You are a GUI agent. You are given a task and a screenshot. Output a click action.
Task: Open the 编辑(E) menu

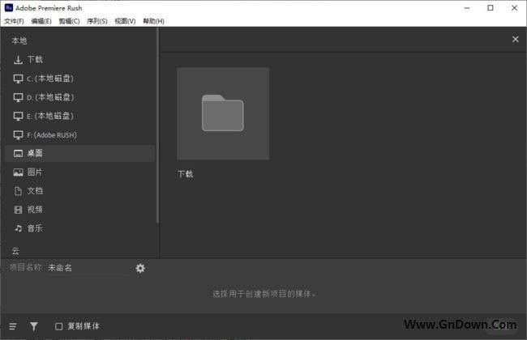click(41, 21)
